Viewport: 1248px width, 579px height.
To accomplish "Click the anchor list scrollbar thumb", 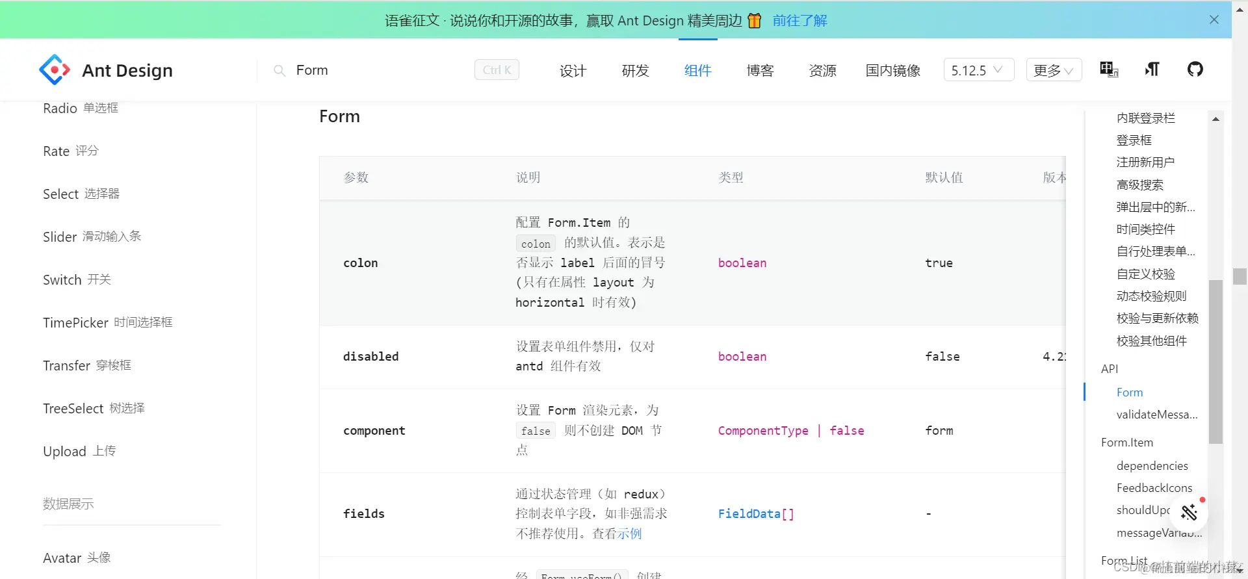I will pyautogui.click(x=1215, y=362).
